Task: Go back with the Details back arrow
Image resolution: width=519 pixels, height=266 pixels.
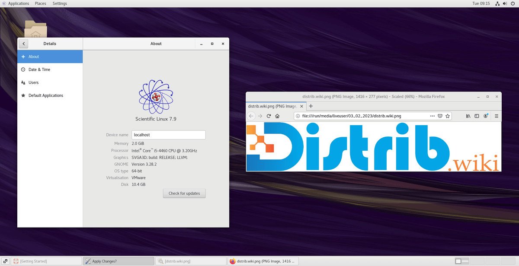Action: tap(23, 44)
